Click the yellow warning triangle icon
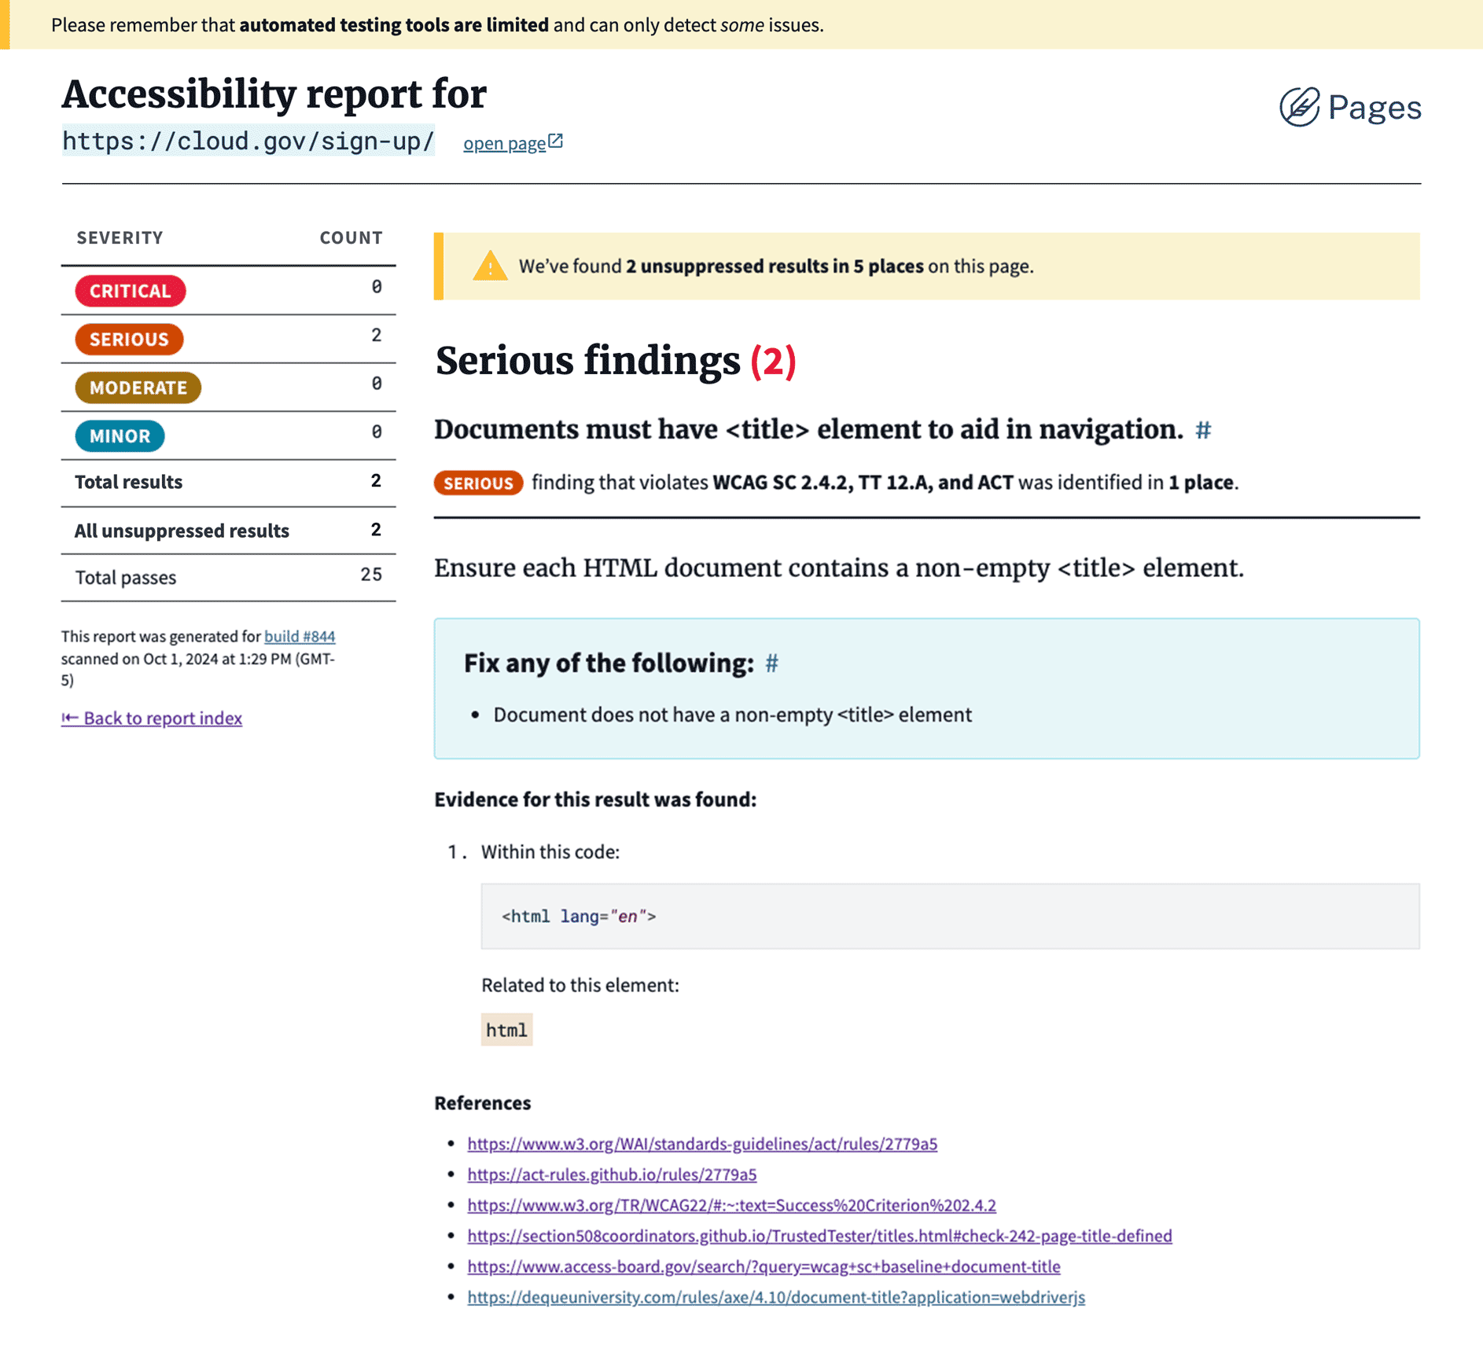This screenshot has width=1483, height=1345. pyautogui.click(x=489, y=266)
